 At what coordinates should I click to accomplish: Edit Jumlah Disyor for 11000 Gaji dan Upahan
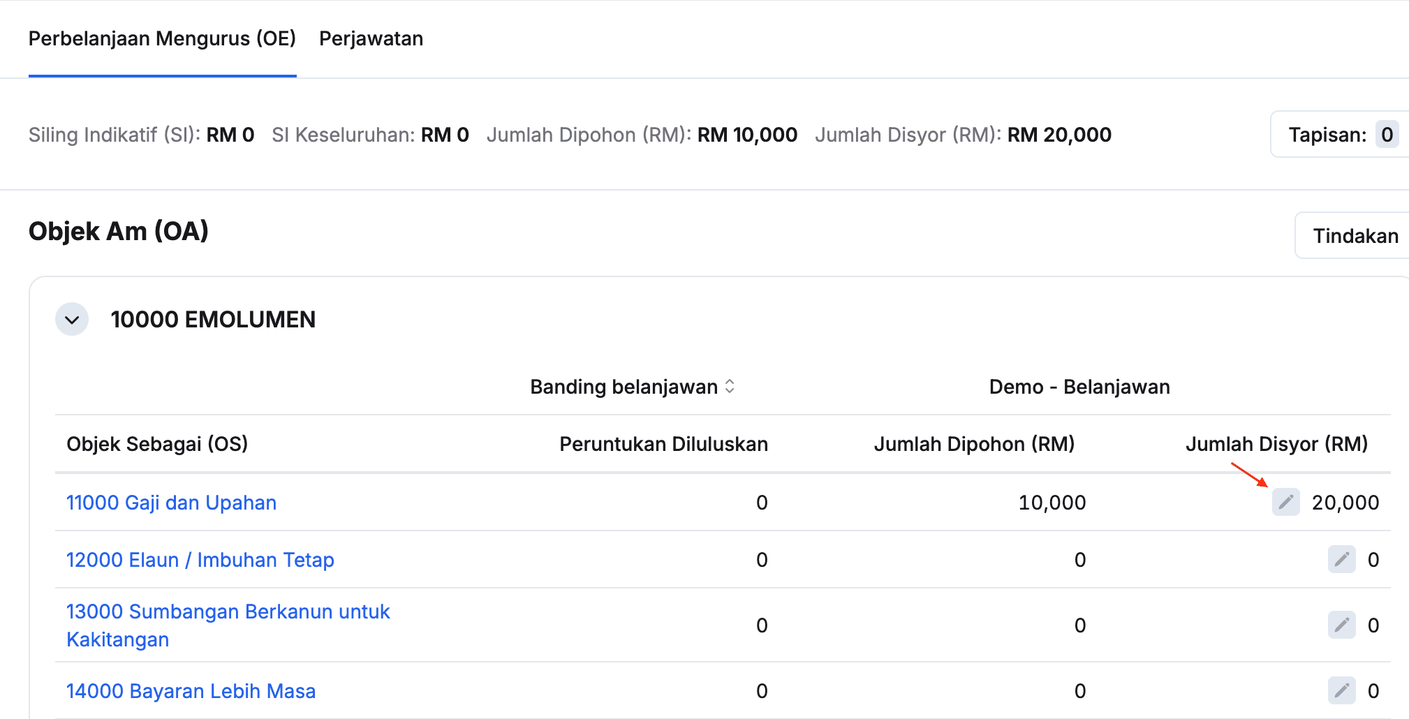coord(1285,502)
